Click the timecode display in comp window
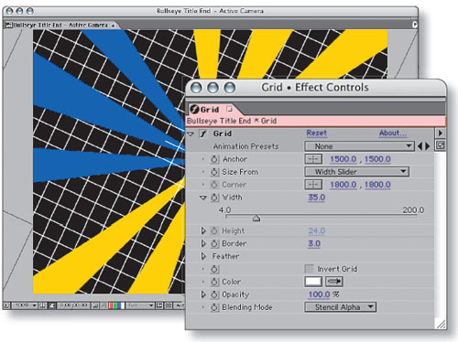458x342 pixels. click(x=73, y=305)
